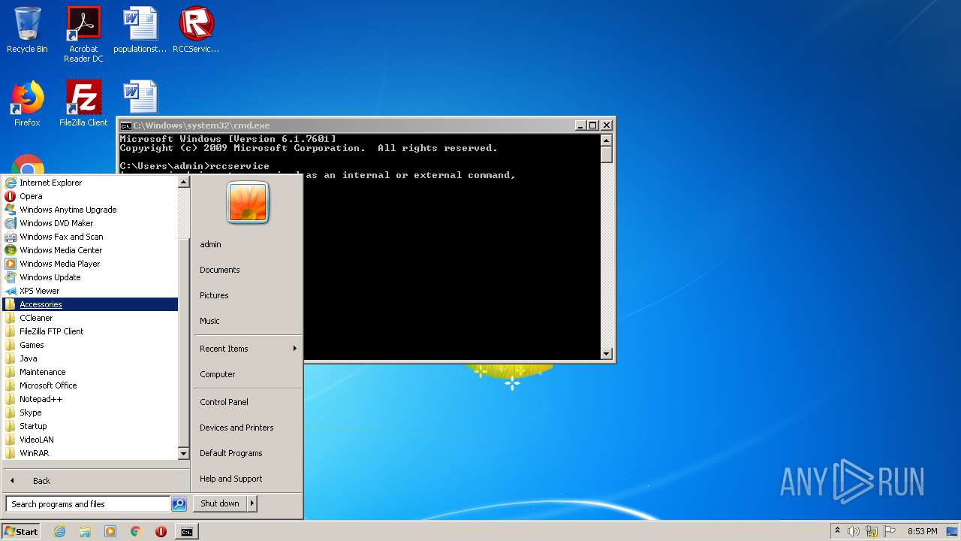This screenshot has height=541, width=961.
Task: Open Devices and Printers
Action: [x=248, y=428]
